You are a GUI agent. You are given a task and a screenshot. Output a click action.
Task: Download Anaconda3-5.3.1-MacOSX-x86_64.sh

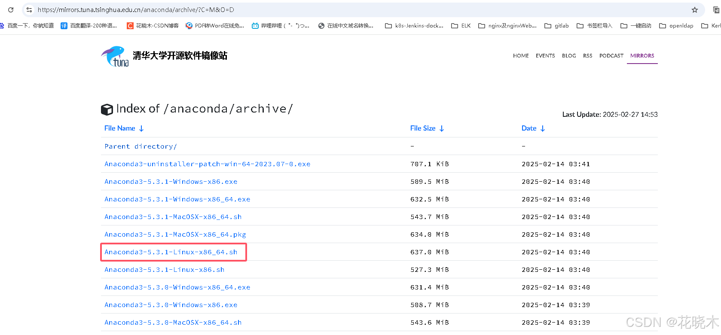pos(173,217)
